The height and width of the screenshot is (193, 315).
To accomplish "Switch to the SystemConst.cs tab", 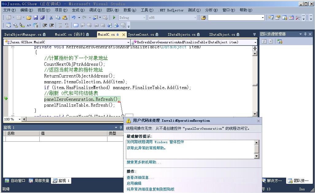I will pos(143,35).
